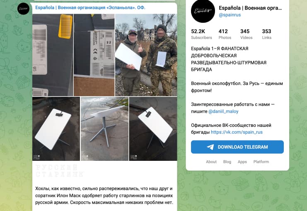
Task: View the photo of two soldiers holding Starlink dishes
Action: point(146,55)
